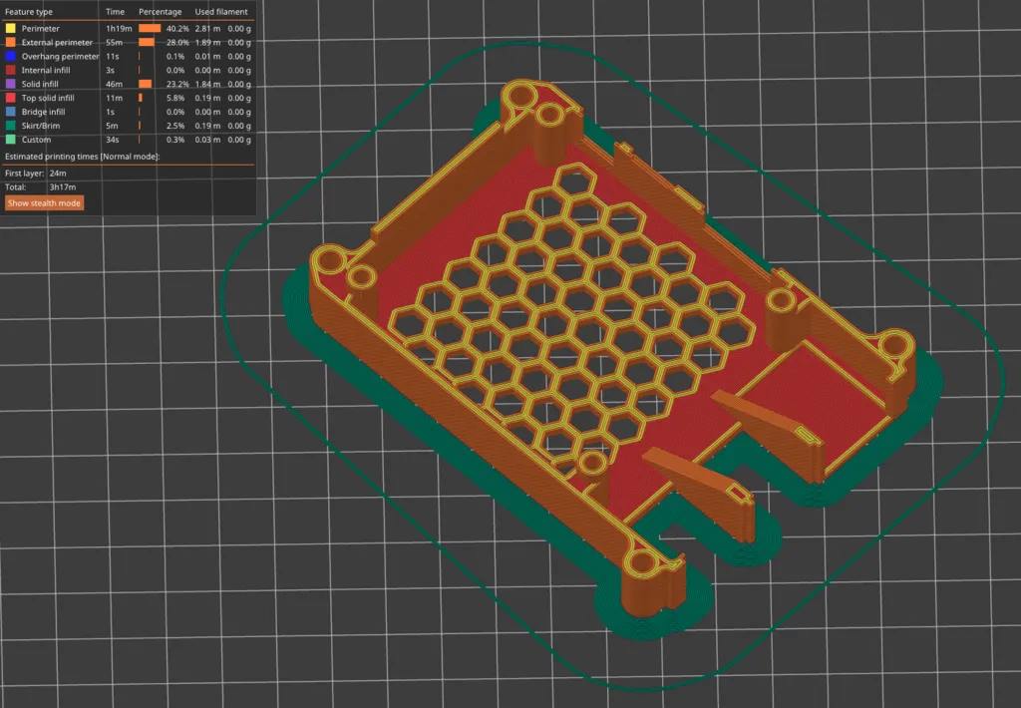Click the 1.84 m Solid infill length

[207, 84]
